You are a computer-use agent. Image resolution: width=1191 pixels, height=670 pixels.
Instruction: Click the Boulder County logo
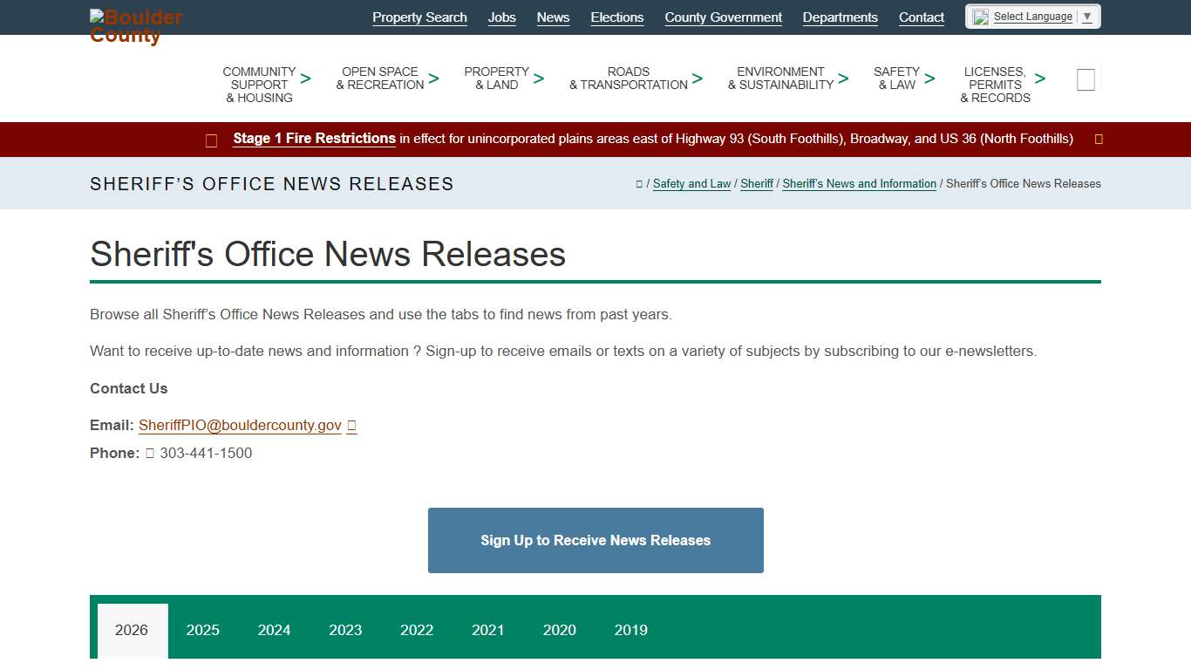coord(135,25)
